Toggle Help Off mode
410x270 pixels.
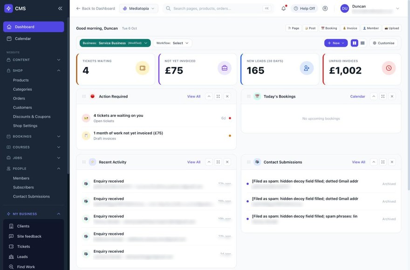(x=304, y=8)
